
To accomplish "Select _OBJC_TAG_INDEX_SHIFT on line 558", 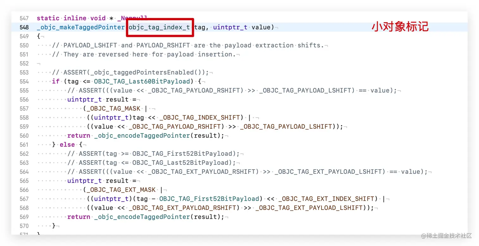I will (200, 117).
